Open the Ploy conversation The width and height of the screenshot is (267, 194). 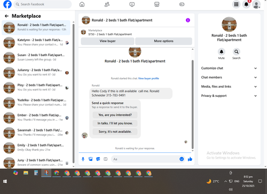tap(36, 88)
